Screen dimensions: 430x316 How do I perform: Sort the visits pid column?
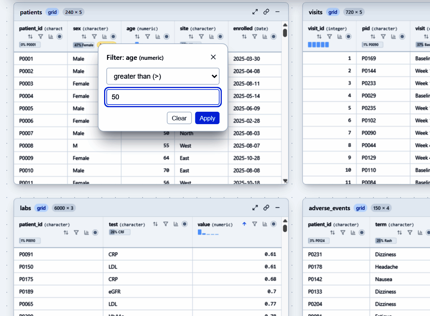coord(373,36)
